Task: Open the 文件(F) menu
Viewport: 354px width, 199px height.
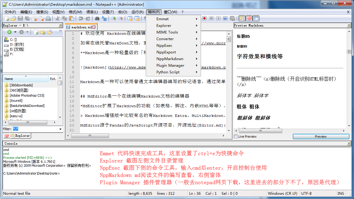Action: [10, 12]
